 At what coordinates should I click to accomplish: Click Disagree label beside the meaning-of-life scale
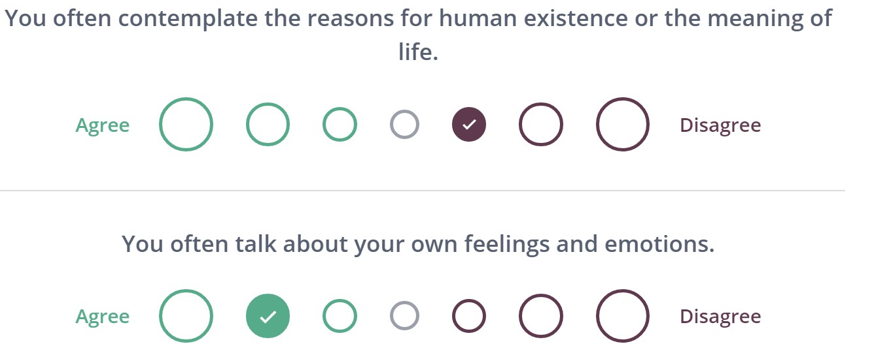[x=720, y=125]
